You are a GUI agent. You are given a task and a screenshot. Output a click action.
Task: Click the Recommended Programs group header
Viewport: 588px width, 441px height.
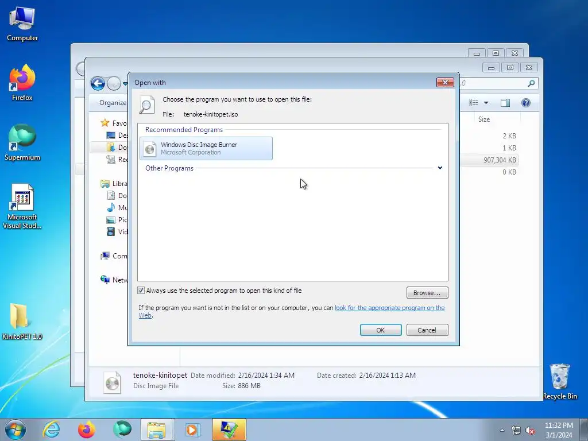pos(184,130)
